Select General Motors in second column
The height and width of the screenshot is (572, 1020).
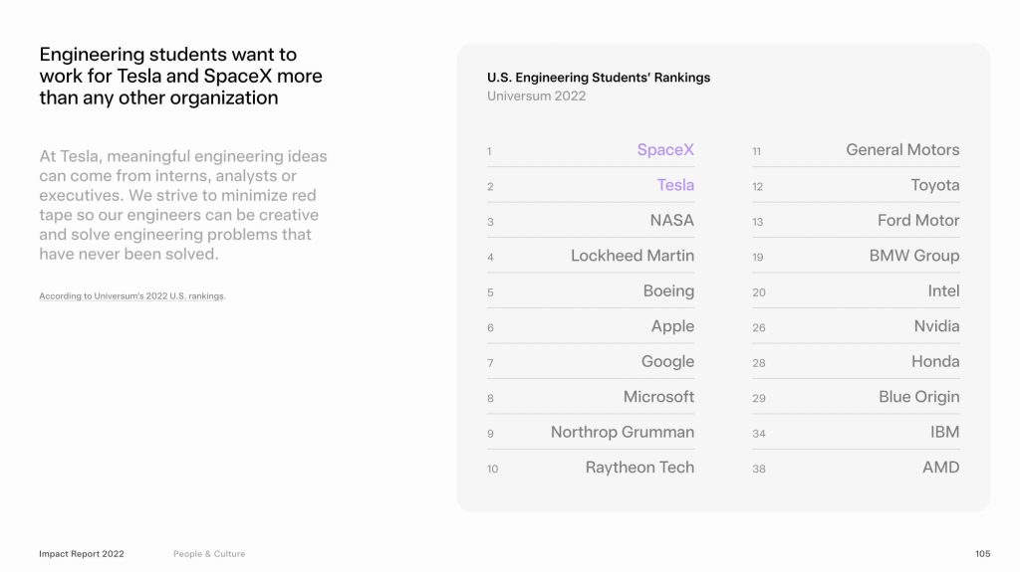[856, 150]
